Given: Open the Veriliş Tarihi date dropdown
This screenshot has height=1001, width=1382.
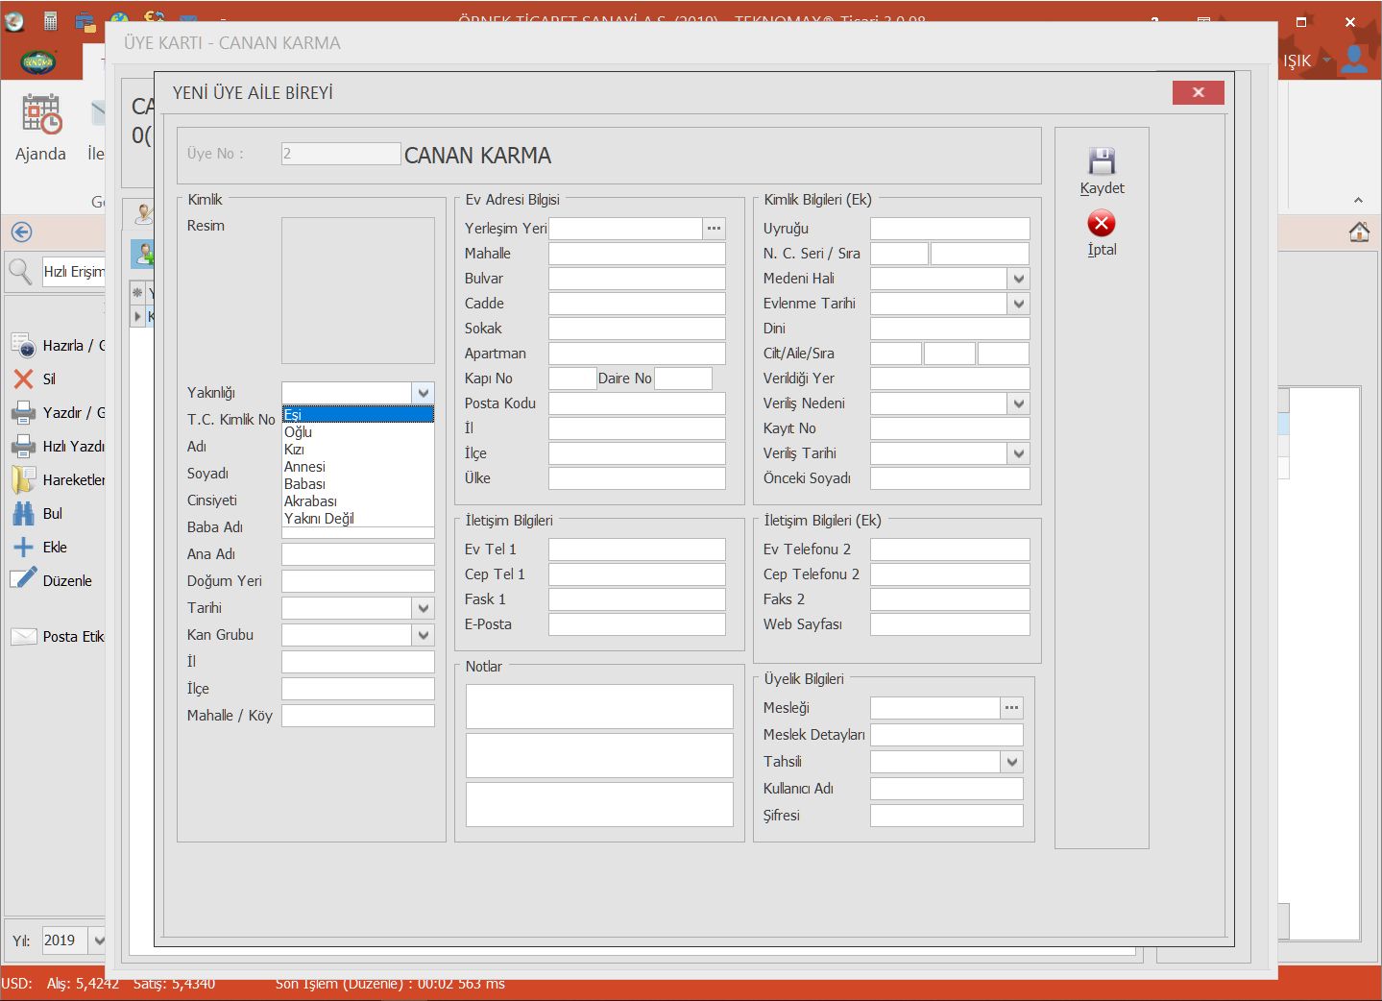Looking at the screenshot, I should 1019,453.
